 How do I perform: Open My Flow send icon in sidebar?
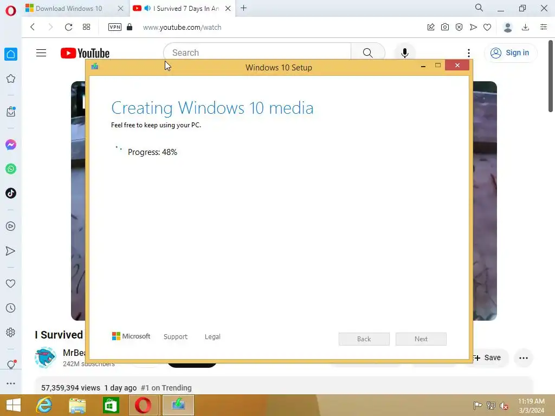coord(11,251)
